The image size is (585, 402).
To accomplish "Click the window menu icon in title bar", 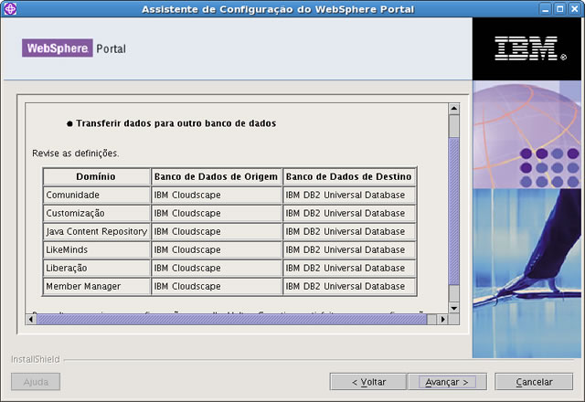I will 10,8.
